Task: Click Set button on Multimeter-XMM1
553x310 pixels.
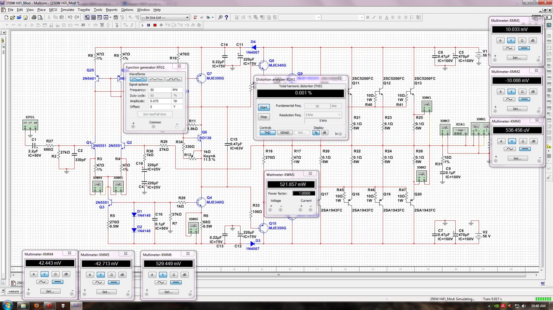Action: [516, 58]
